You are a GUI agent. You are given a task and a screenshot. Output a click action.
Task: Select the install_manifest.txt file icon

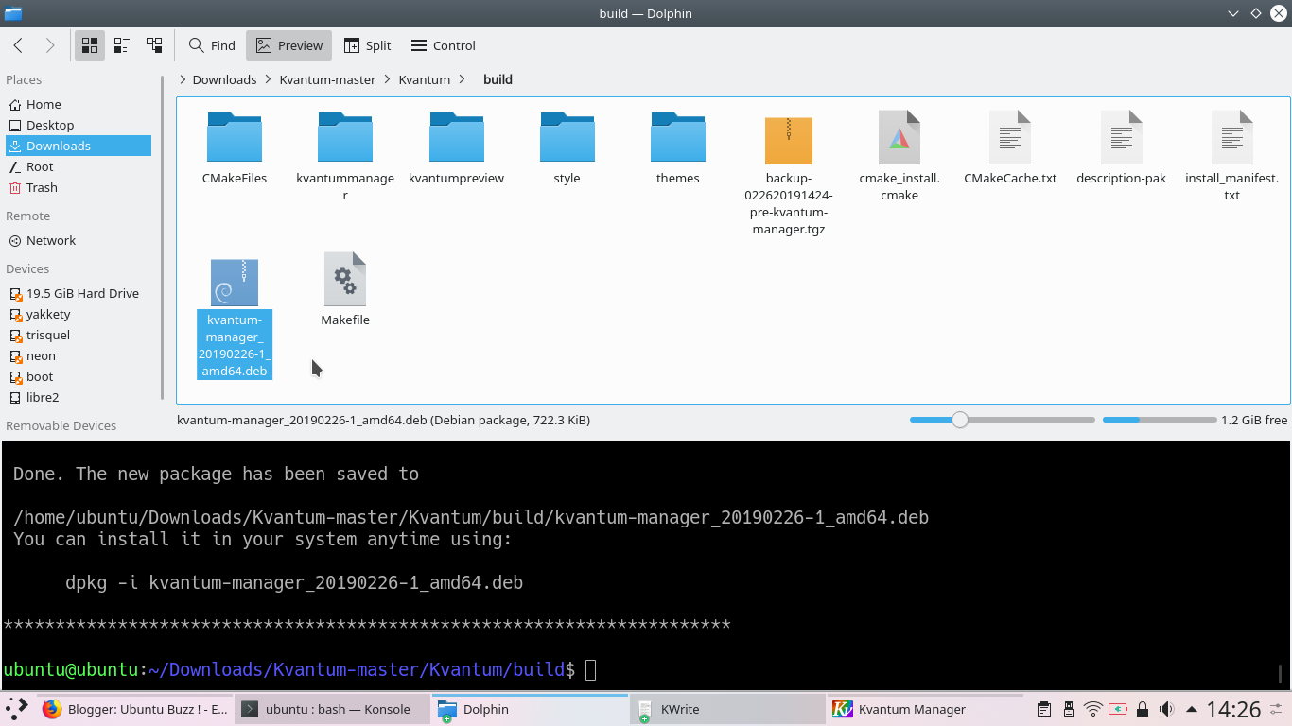point(1232,137)
